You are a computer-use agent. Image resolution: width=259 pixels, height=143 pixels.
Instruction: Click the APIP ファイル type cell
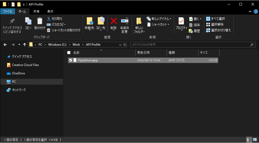click(177, 60)
